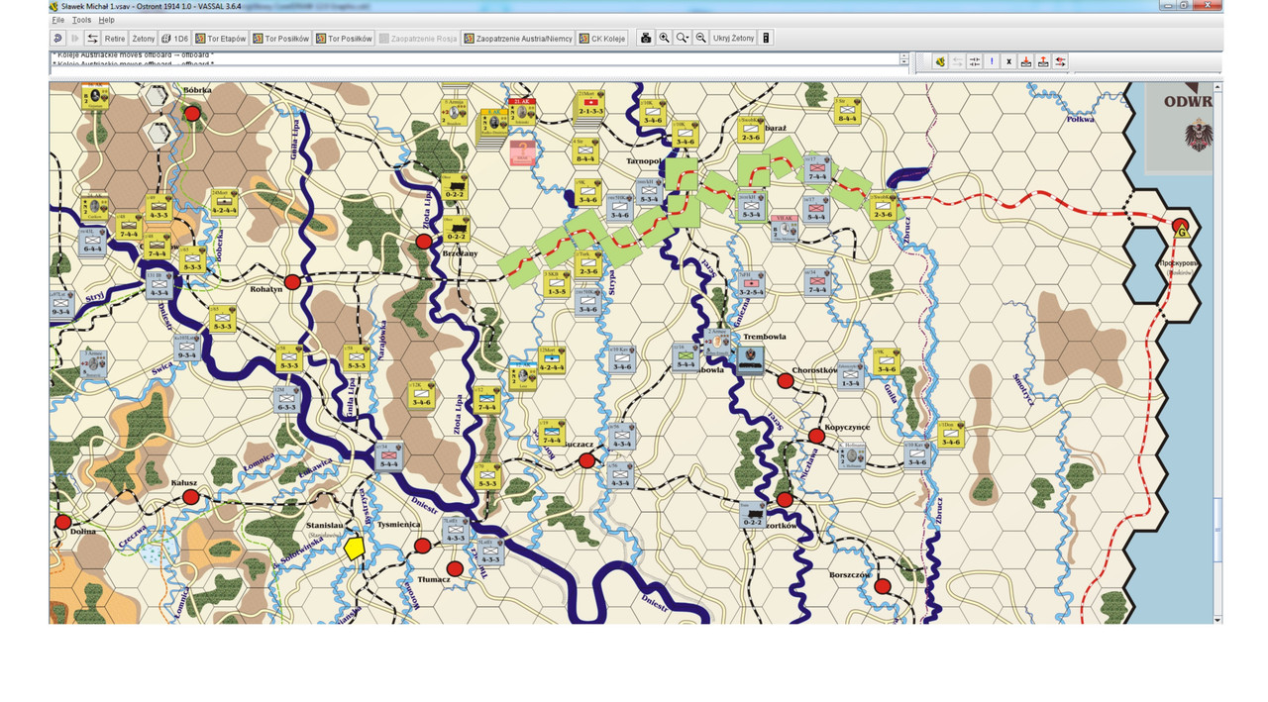1268x702 pixels.
Task: Zoom in with the plus magnifier
Action: pos(665,39)
